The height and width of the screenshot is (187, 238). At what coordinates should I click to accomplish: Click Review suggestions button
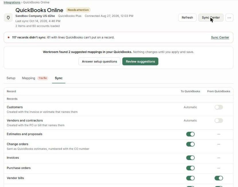pos(140,61)
